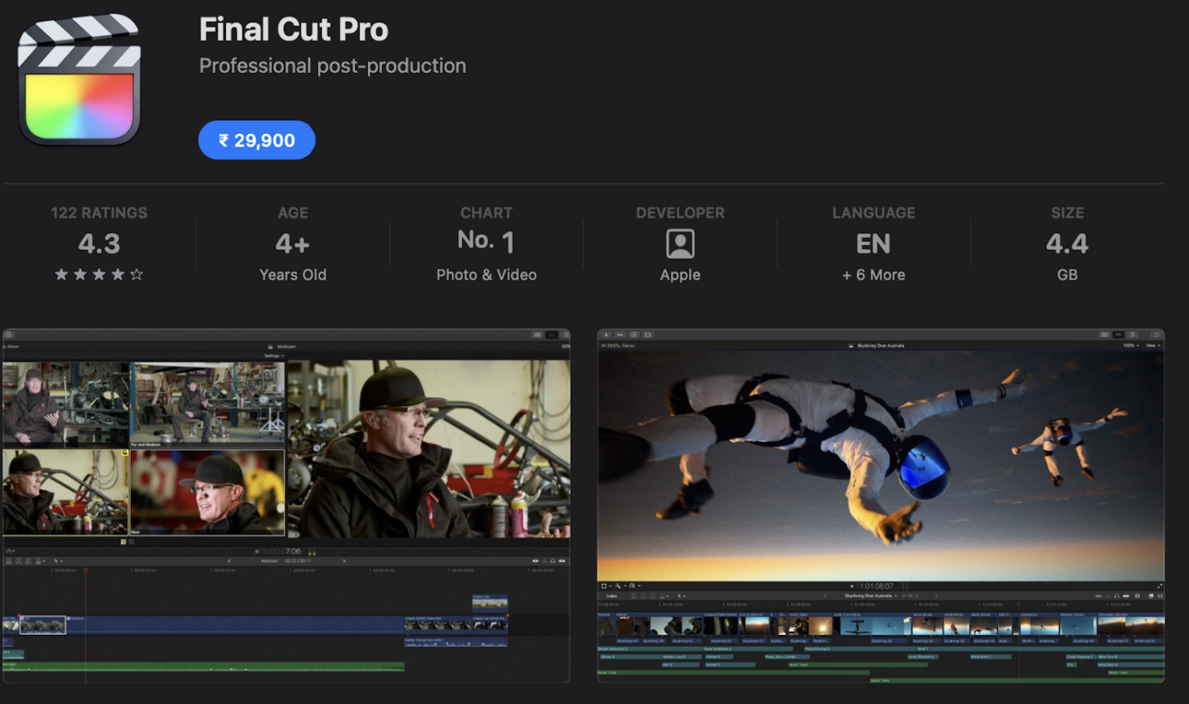Viewport: 1189px width, 704px height.
Task: Open the Apple developer name link
Action: pyautogui.click(x=680, y=274)
